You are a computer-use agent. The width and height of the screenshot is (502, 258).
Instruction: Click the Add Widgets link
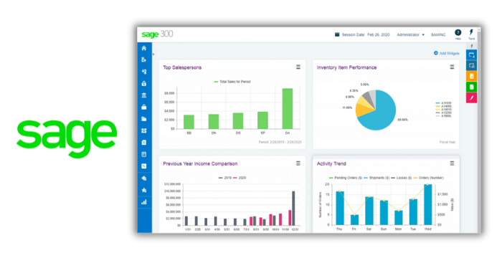(x=449, y=54)
